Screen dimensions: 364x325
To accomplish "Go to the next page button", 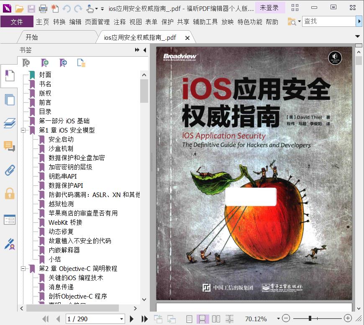I will tap(131, 319).
